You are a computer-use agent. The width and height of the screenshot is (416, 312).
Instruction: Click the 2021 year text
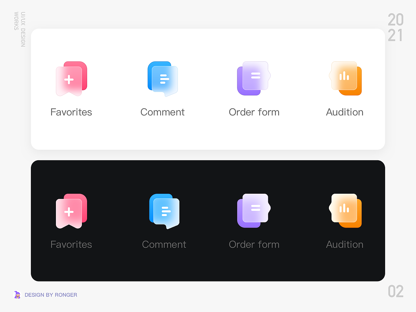[396, 28]
